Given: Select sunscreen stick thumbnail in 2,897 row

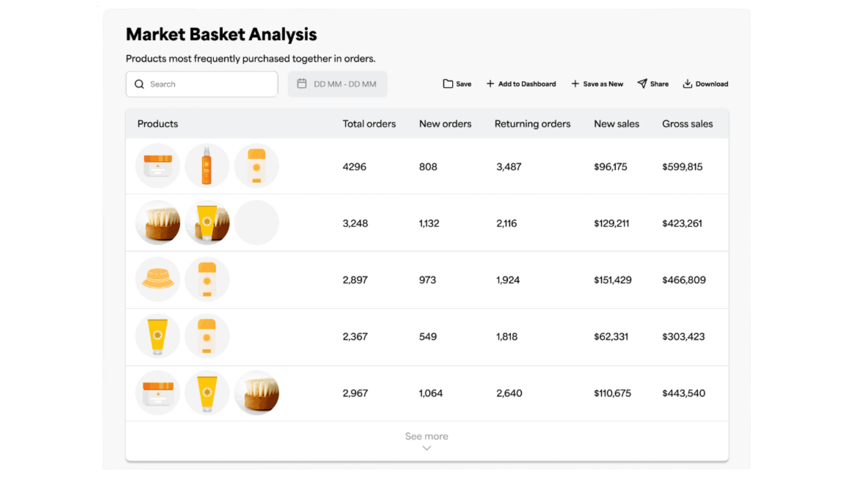Looking at the screenshot, I should point(207,279).
